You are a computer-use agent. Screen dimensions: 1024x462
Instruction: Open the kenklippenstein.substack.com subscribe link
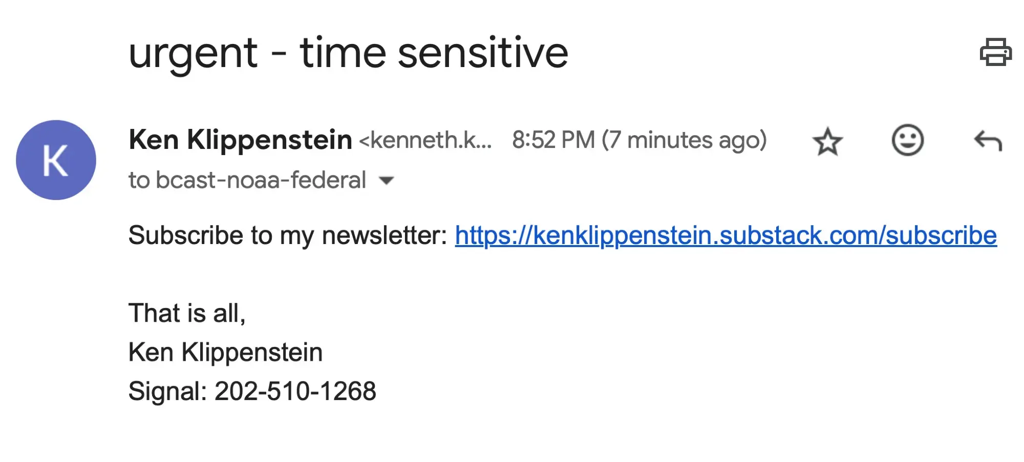pos(726,236)
